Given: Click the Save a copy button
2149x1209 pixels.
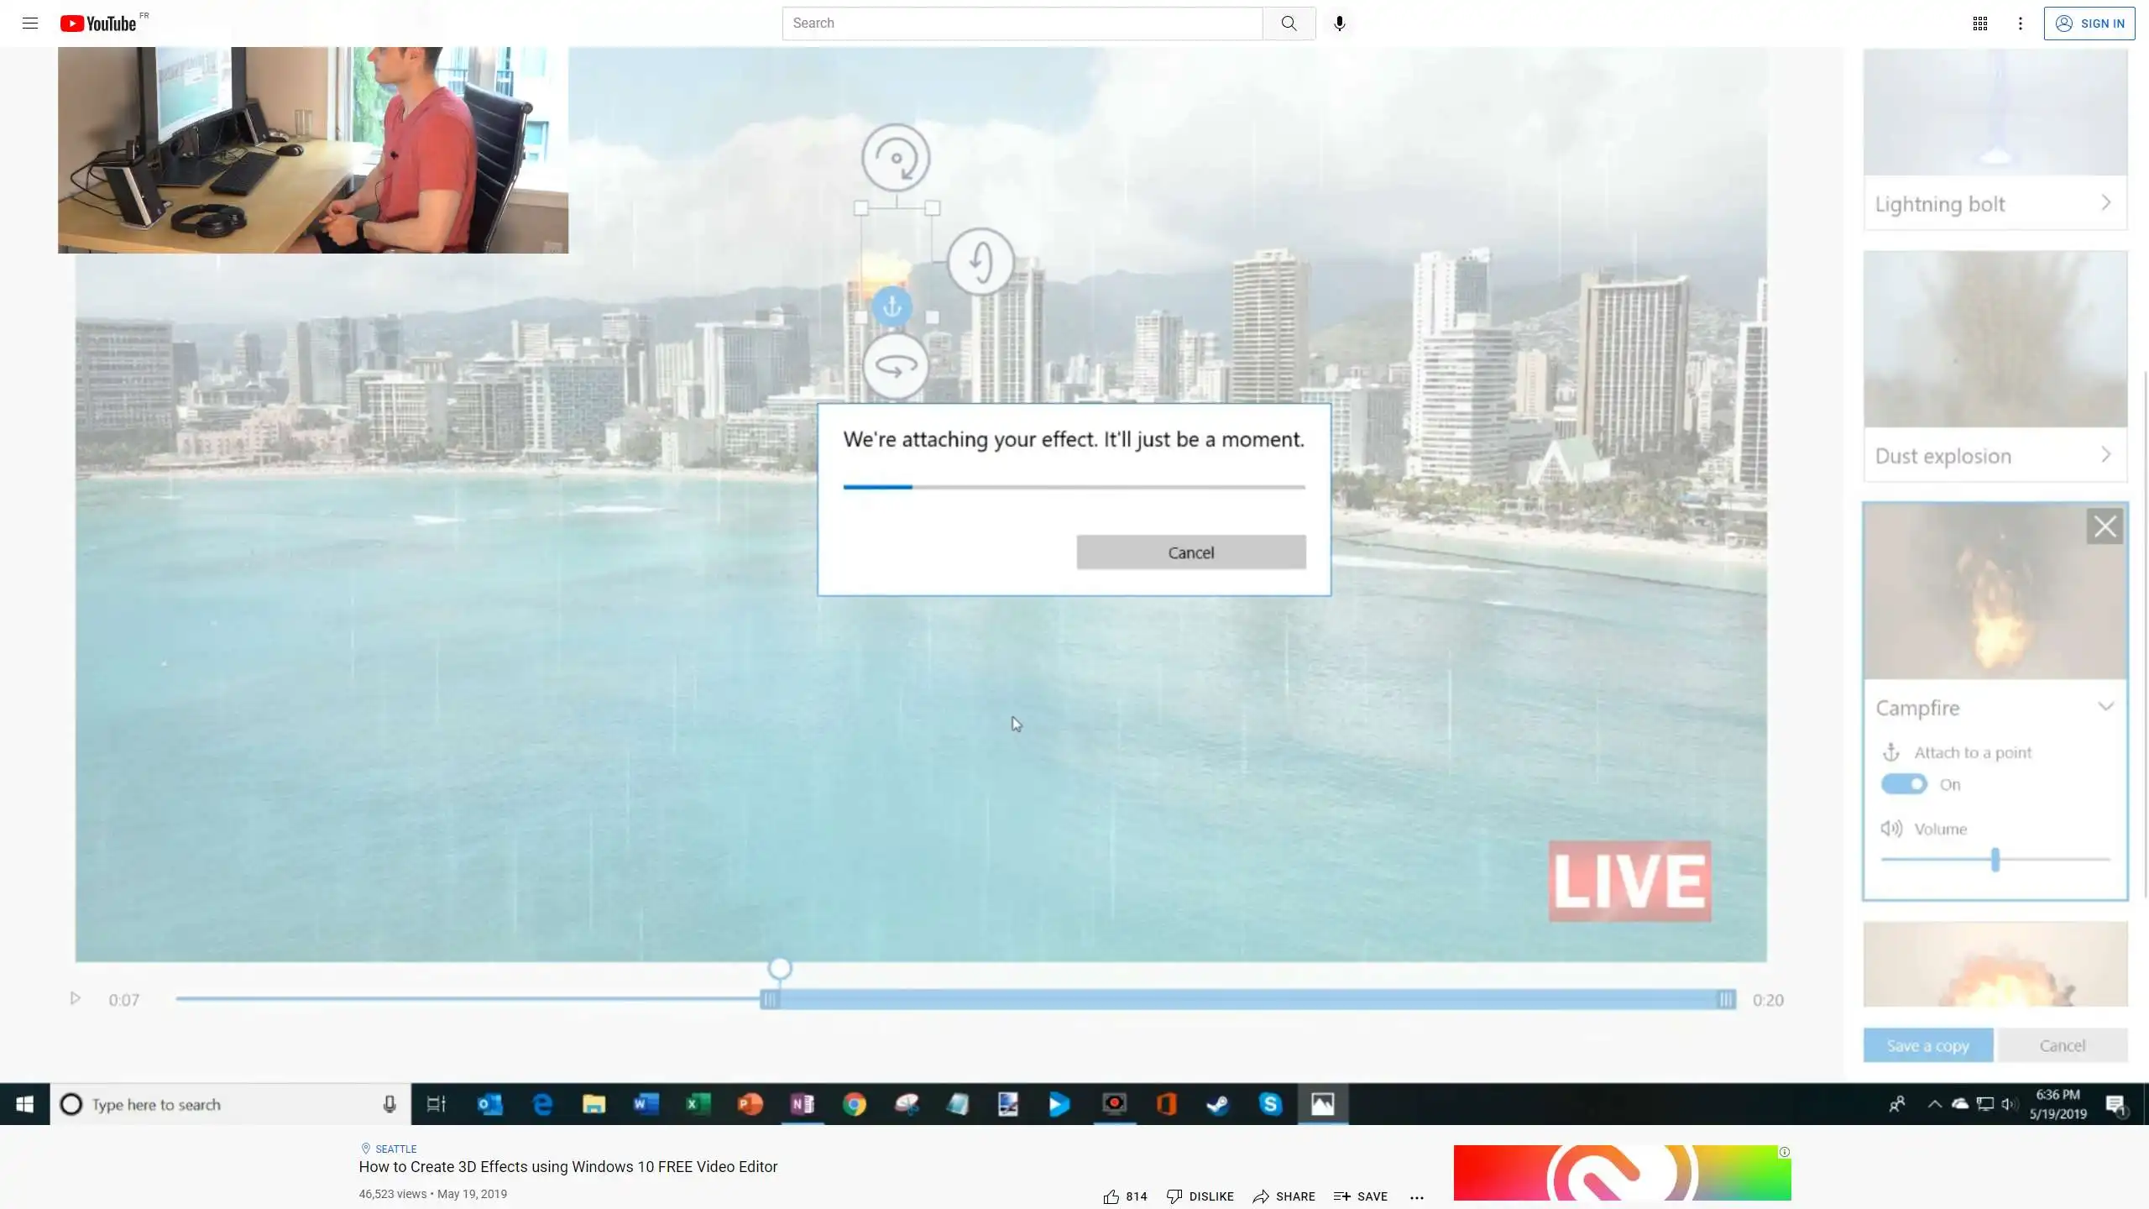Looking at the screenshot, I should click(x=1927, y=1045).
